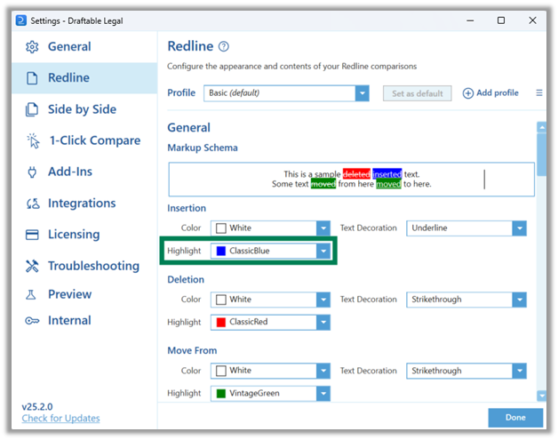This screenshot has height=440, width=558.
Task: Click the Done button
Action: (515, 418)
